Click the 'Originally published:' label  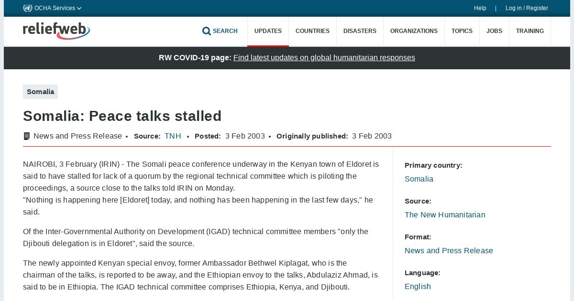pos(312,136)
